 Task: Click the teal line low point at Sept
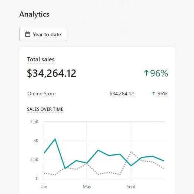coord(131,166)
